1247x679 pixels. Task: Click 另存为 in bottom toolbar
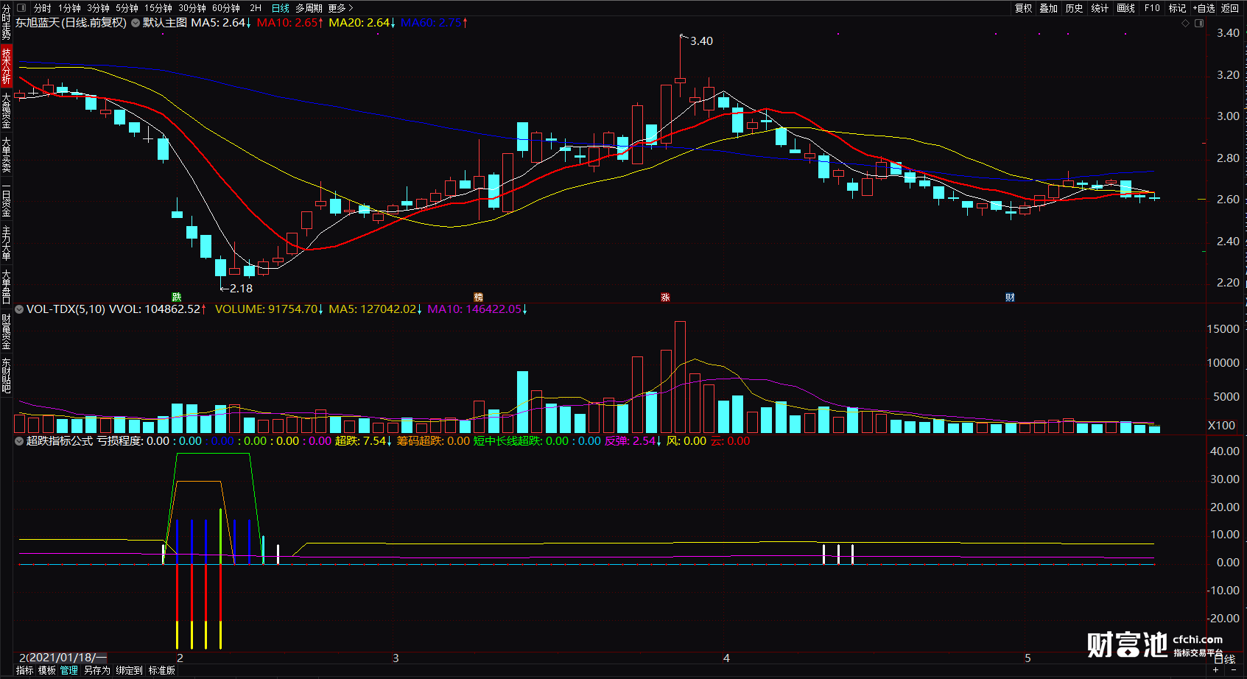click(x=96, y=670)
